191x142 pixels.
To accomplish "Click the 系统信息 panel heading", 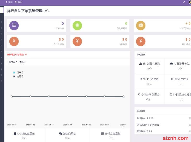I will click(141, 111).
